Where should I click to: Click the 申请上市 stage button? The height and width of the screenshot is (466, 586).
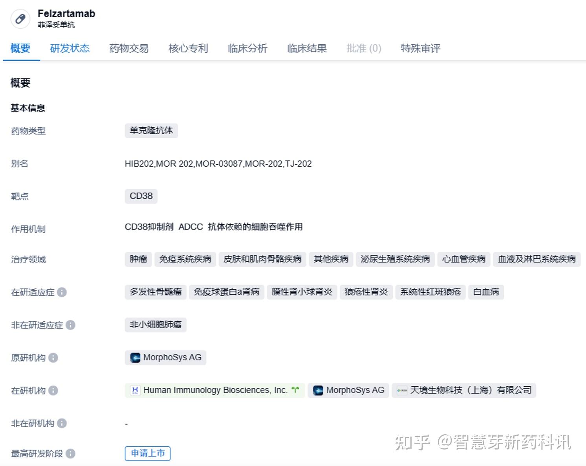coord(148,453)
